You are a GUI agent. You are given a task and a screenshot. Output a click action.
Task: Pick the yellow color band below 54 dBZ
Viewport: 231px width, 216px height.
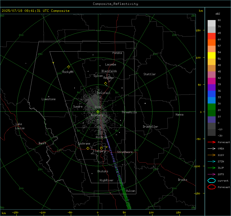[x=211, y=55]
